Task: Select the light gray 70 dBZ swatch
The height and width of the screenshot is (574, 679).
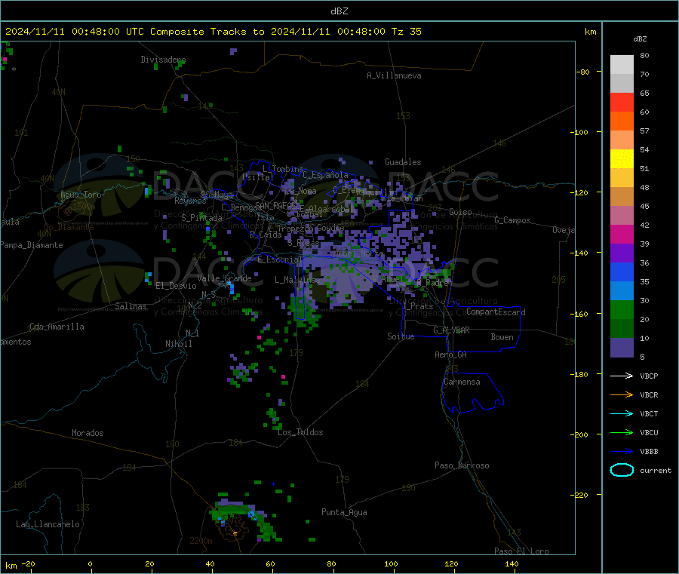Action: (x=622, y=65)
